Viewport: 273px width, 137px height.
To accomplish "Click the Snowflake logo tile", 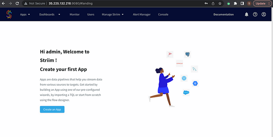I will 184,78.
